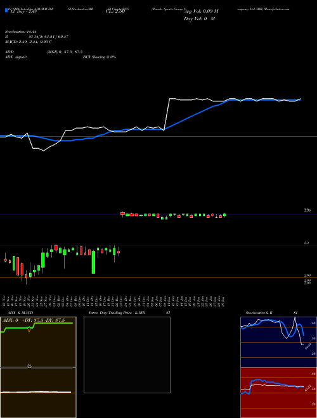Click the red RSI mini chart
The width and height of the screenshot is (317, 418).
(278, 393)
